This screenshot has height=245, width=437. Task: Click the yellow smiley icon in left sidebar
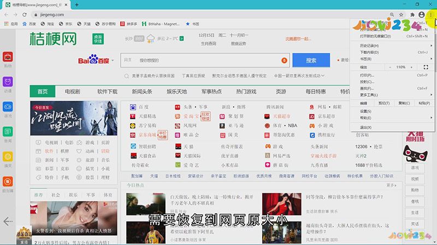8,156
